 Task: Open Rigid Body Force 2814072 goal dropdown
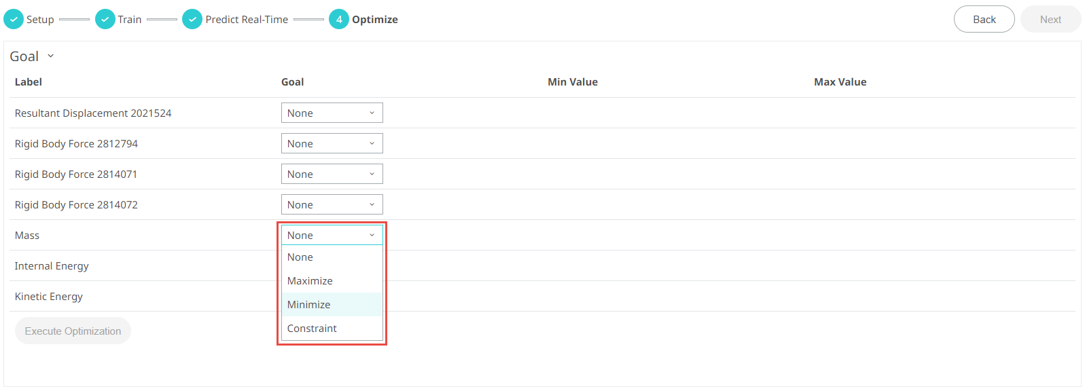coord(332,205)
